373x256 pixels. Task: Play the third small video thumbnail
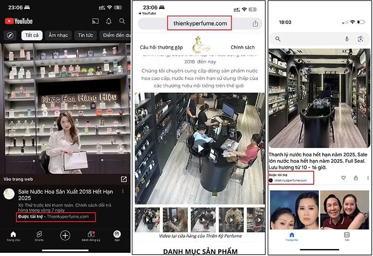click(203, 220)
